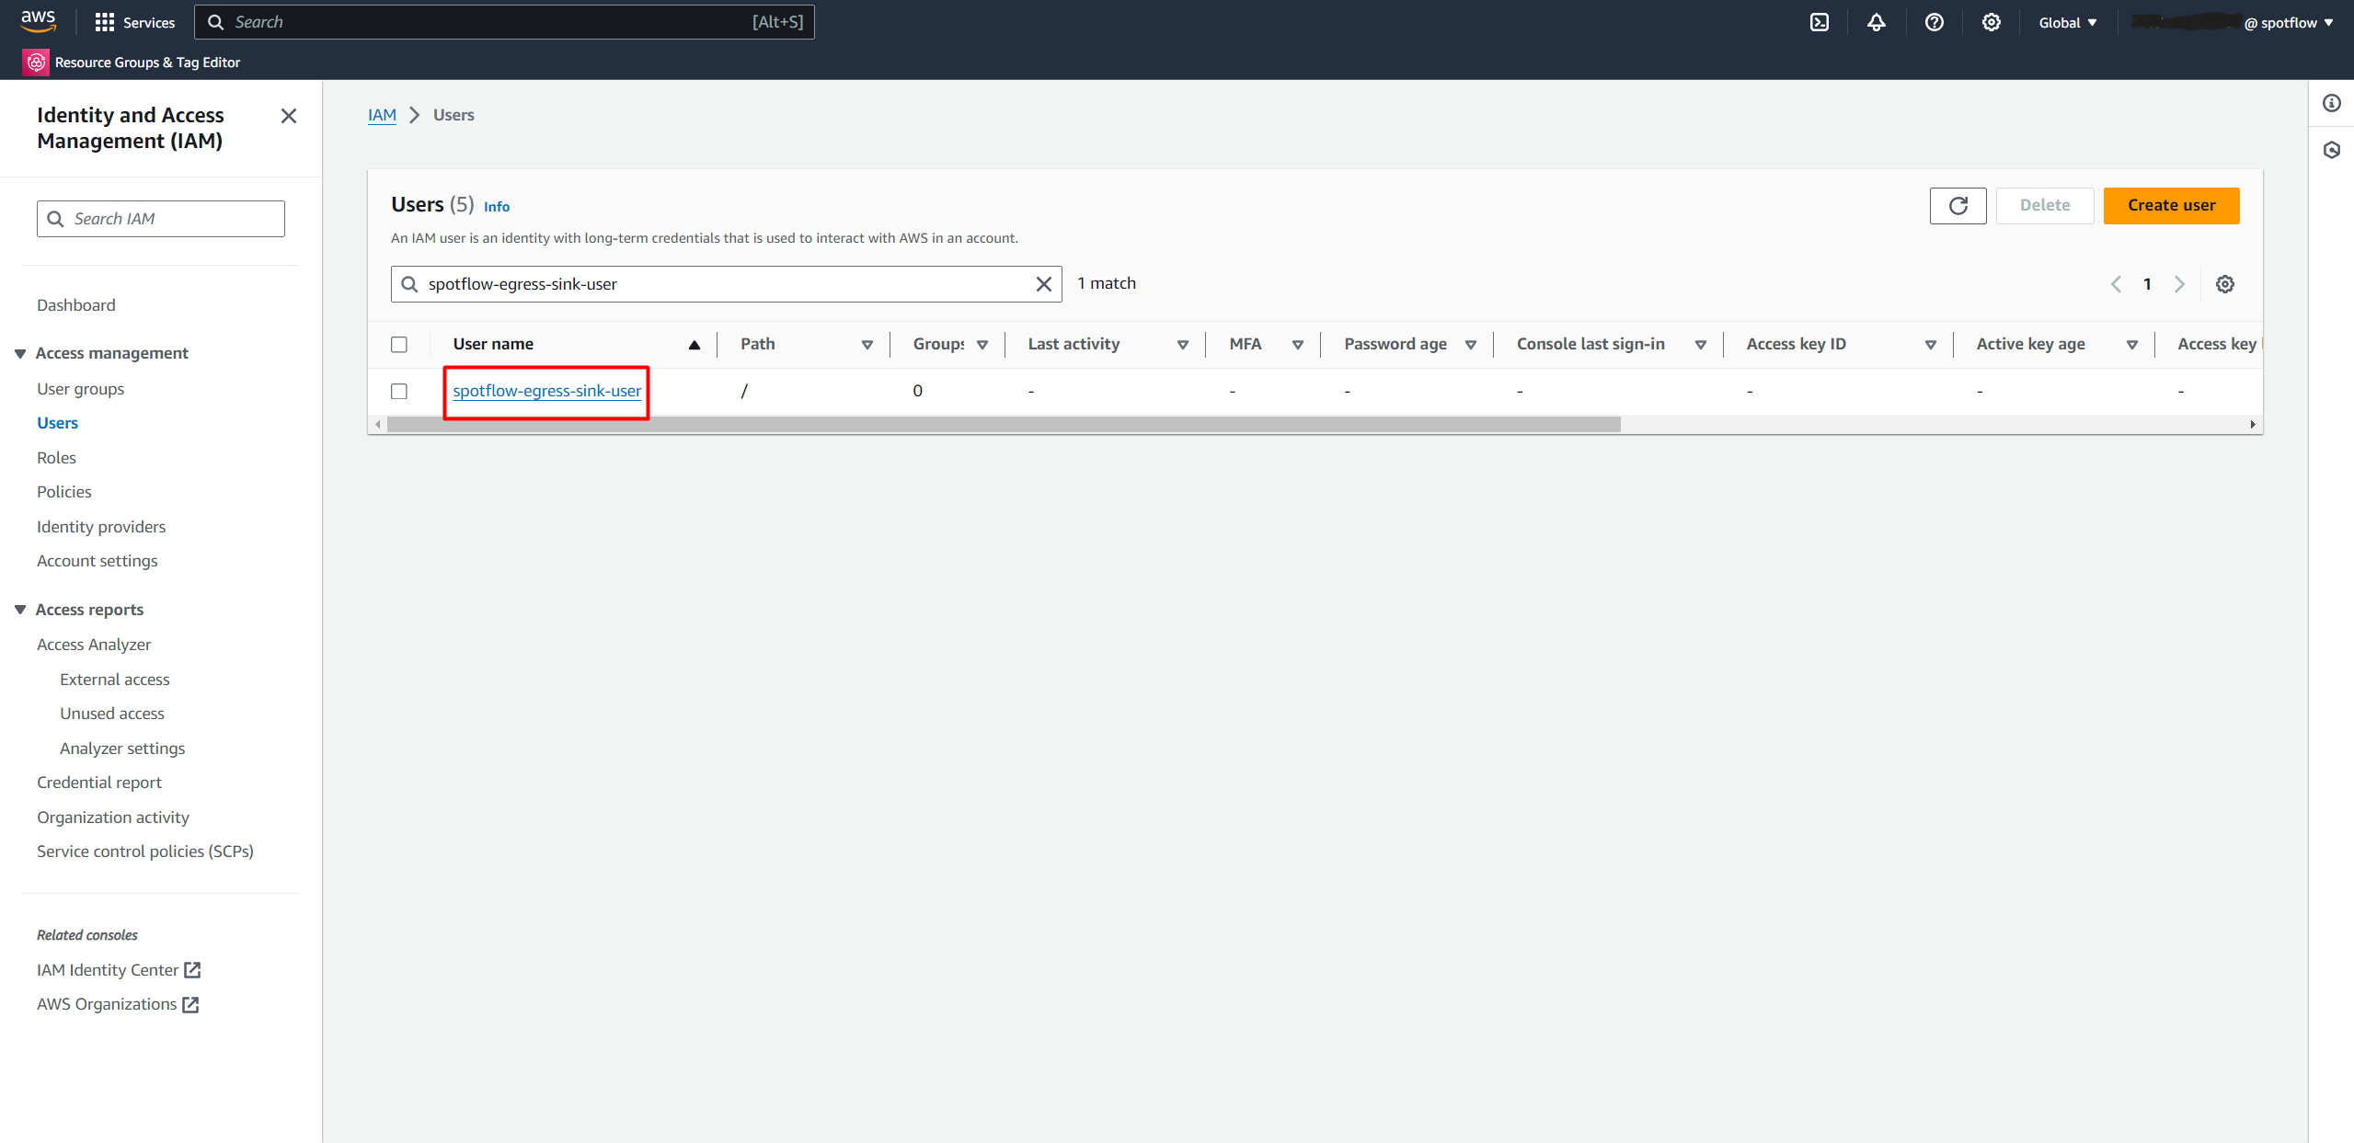Click the IAM breadcrumb link
This screenshot has width=2354, height=1143.
click(382, 115)
